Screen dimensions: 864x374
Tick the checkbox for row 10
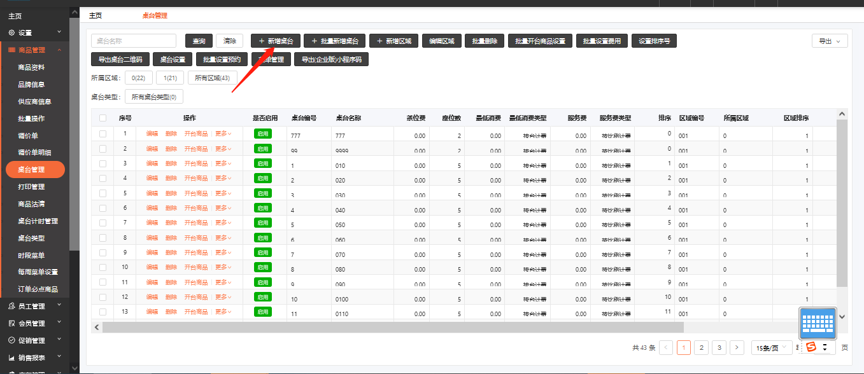103,267
